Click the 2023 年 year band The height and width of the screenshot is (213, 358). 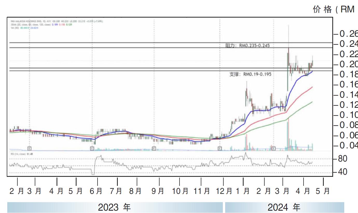point(115,207)
